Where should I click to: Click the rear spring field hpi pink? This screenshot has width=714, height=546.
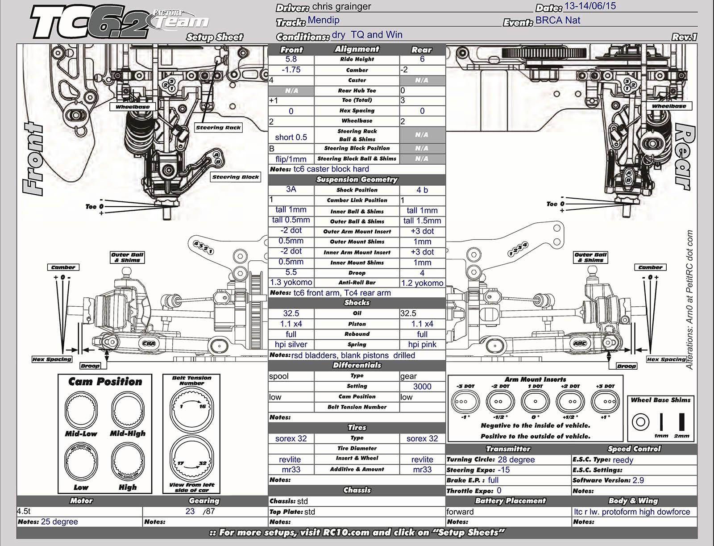point(422,345)
